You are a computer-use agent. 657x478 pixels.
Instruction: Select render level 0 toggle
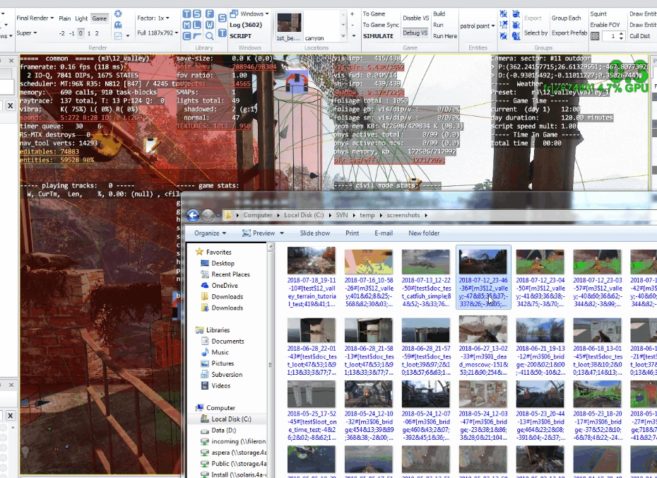click(x=80, y=33)
